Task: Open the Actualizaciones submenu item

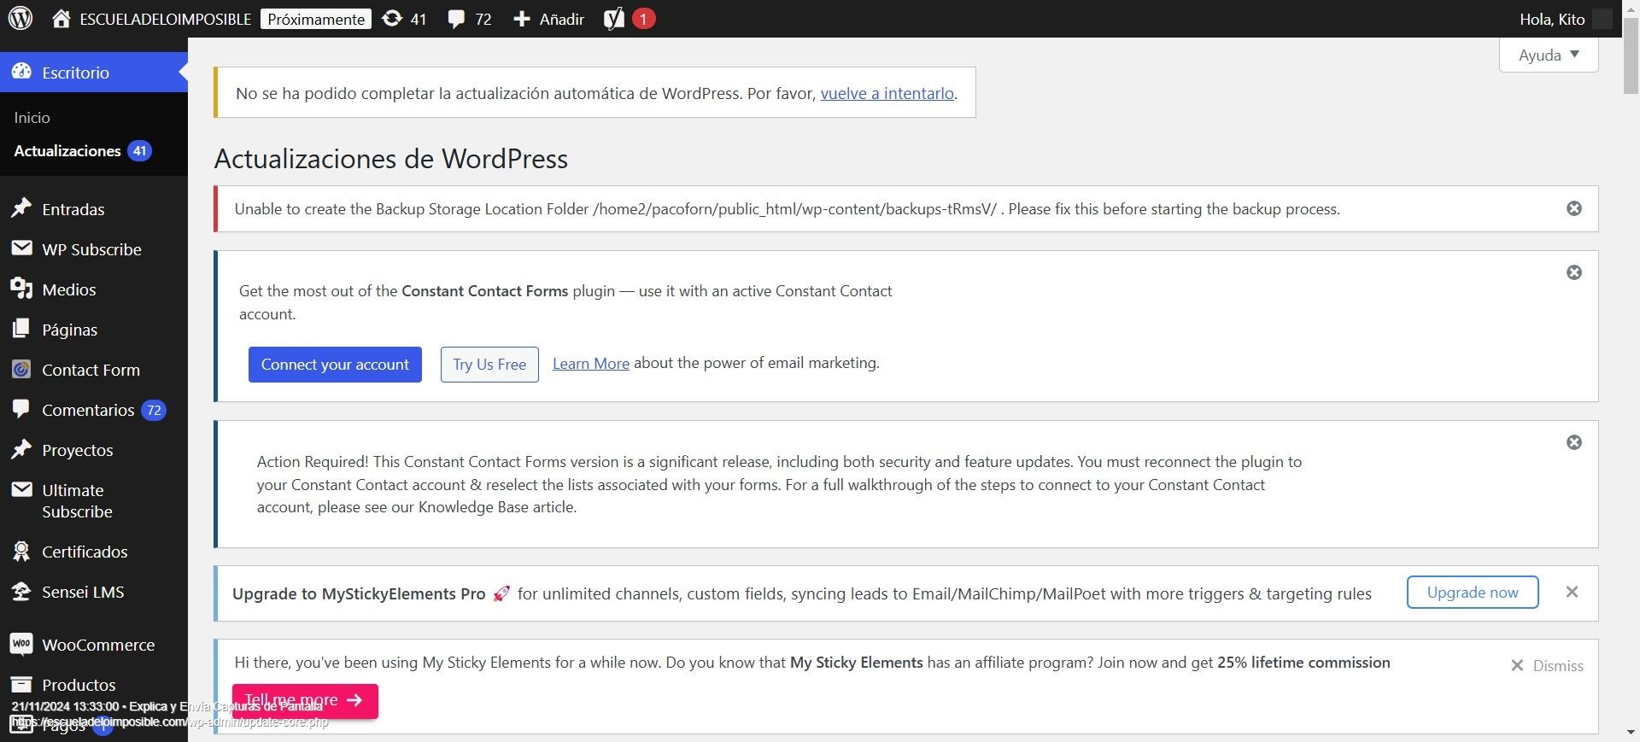Action: pyautogui.click(x=82, y=150)
